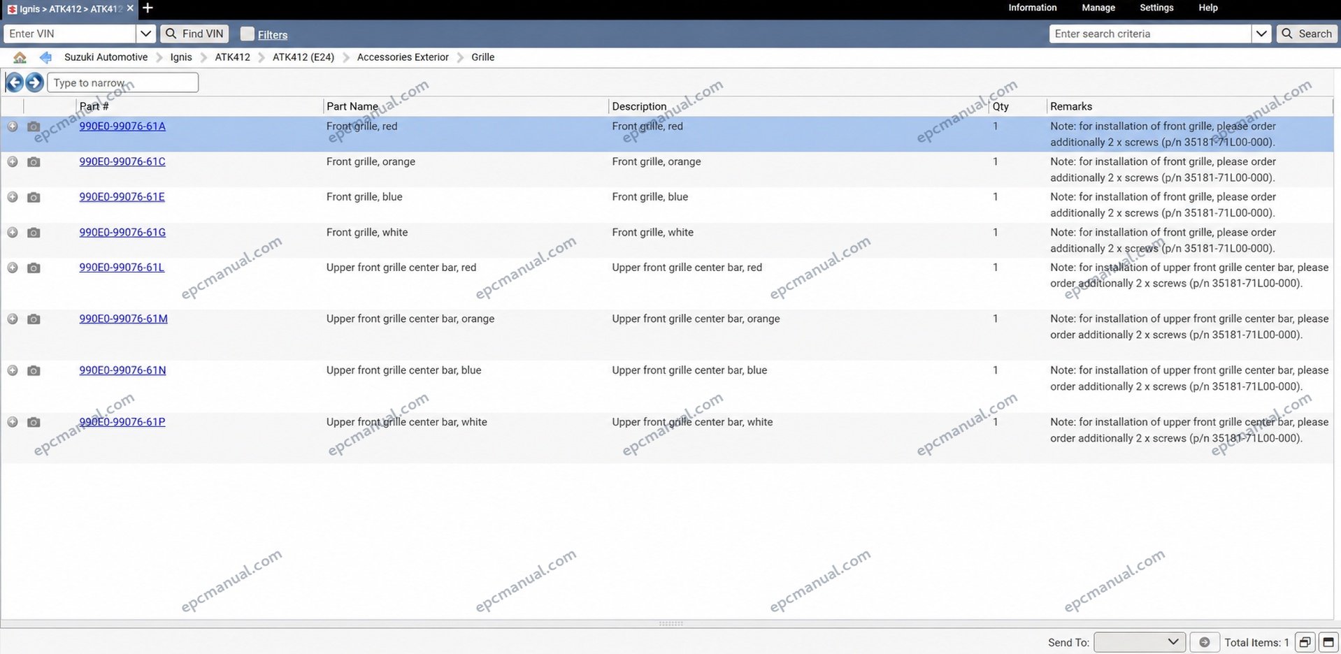Click the Enter search criteria field
Viewport: 1341px width, 654px height.
pyautogui.click(x=1150, y=34)
